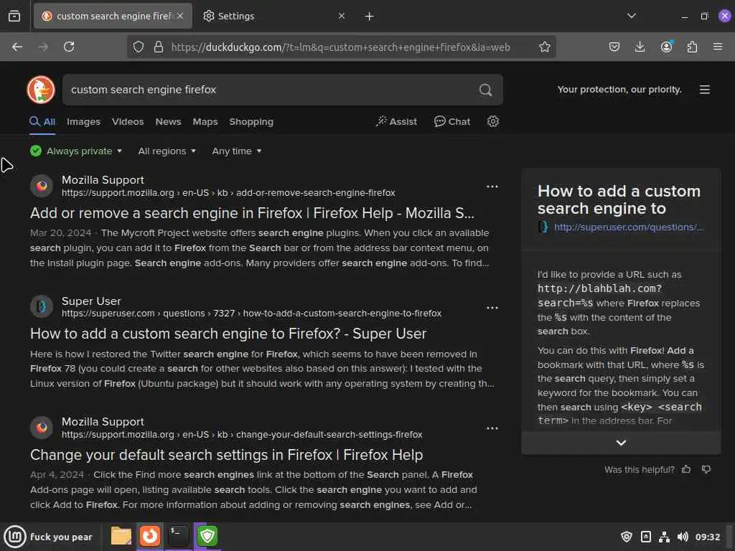Select the Maps results tab

point(205,122)
